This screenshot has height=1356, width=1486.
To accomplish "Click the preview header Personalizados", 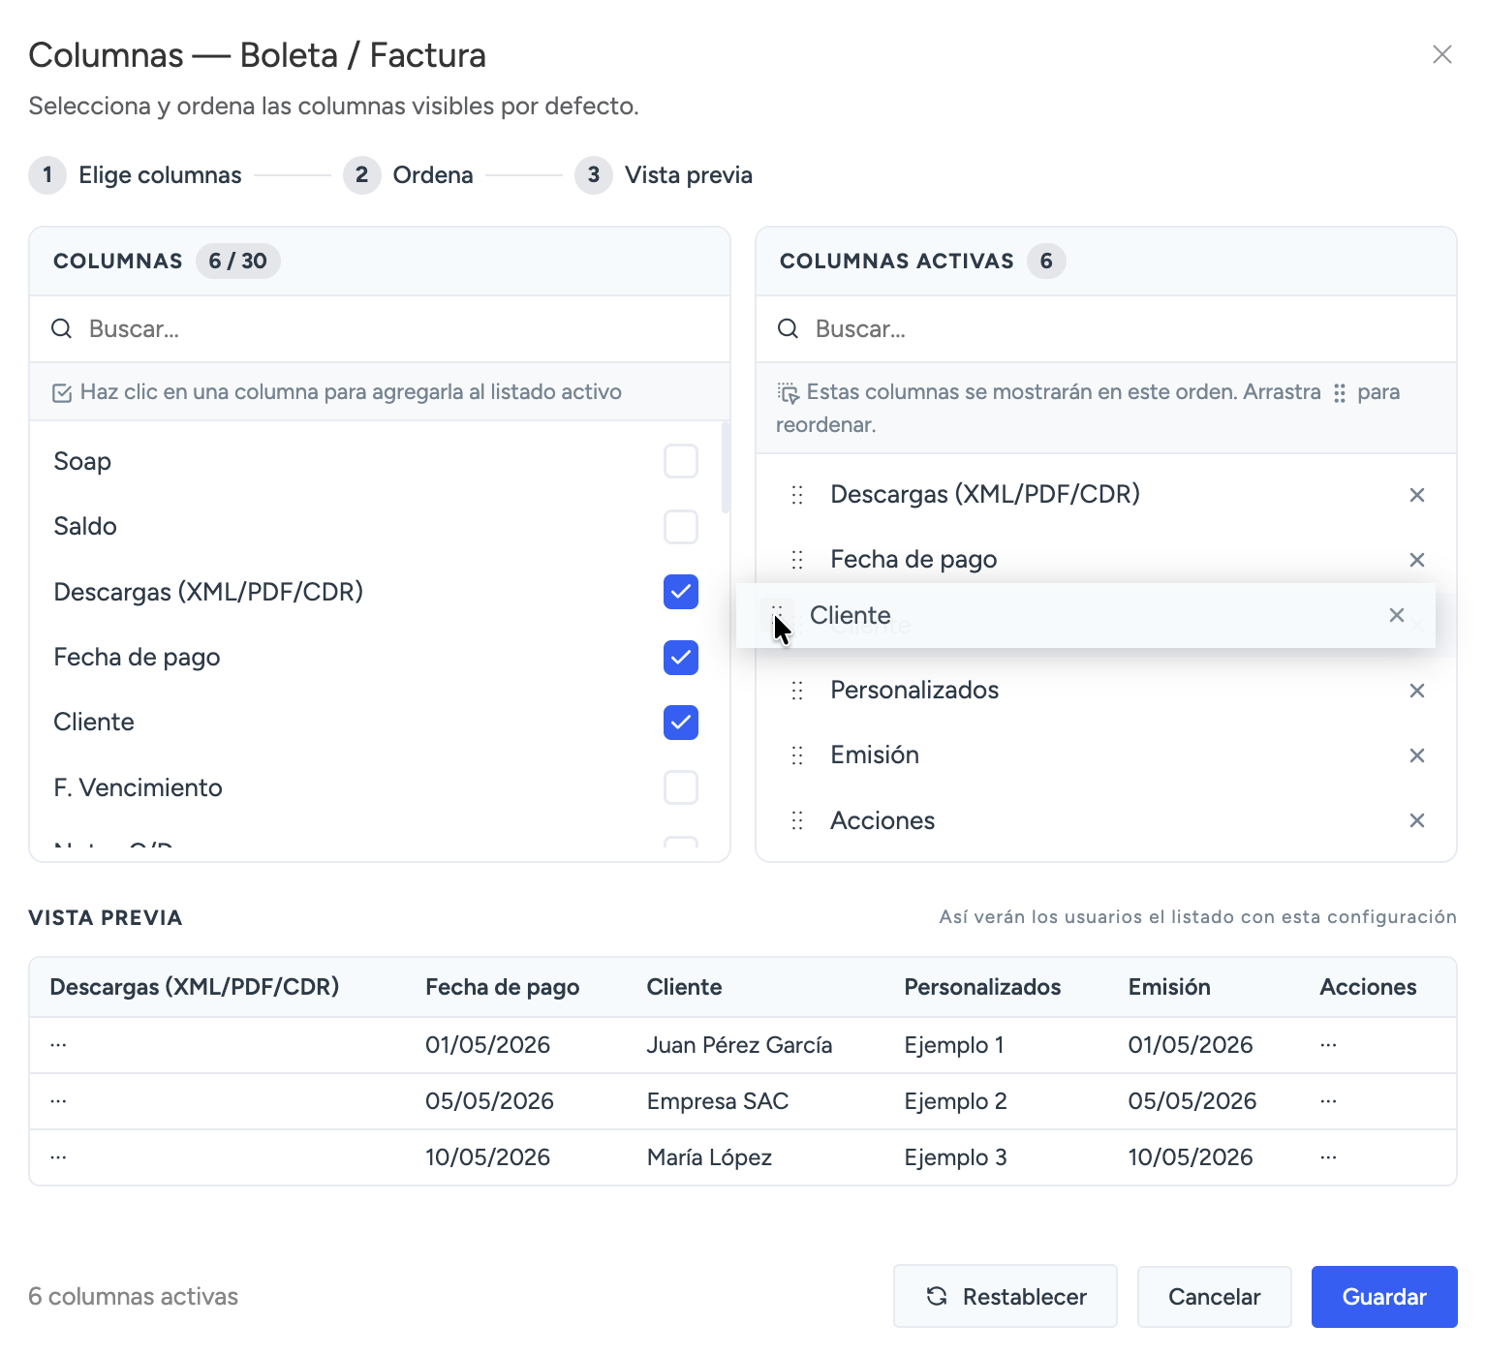I will (x=982, y=987).
